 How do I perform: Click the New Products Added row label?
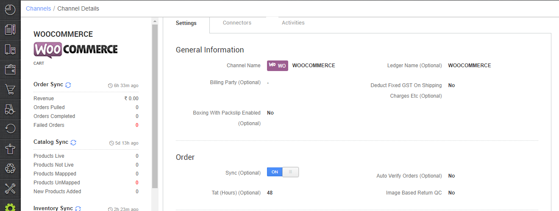57,192
